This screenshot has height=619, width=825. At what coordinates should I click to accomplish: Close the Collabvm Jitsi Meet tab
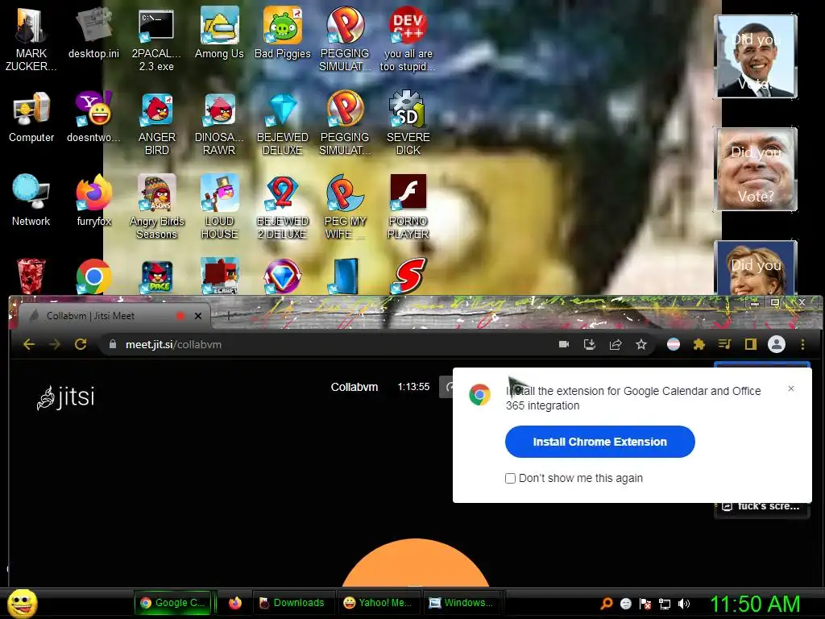pyautogui.click(x=198, y=316)
